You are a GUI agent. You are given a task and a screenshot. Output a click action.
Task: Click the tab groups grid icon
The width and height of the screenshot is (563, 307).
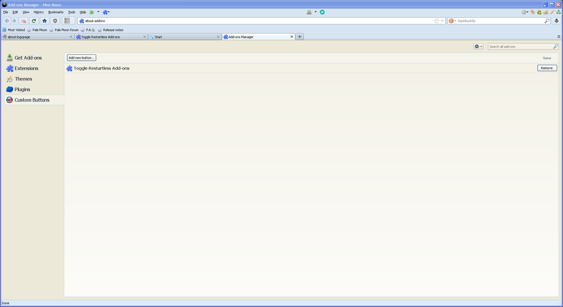tap(559, 37)
